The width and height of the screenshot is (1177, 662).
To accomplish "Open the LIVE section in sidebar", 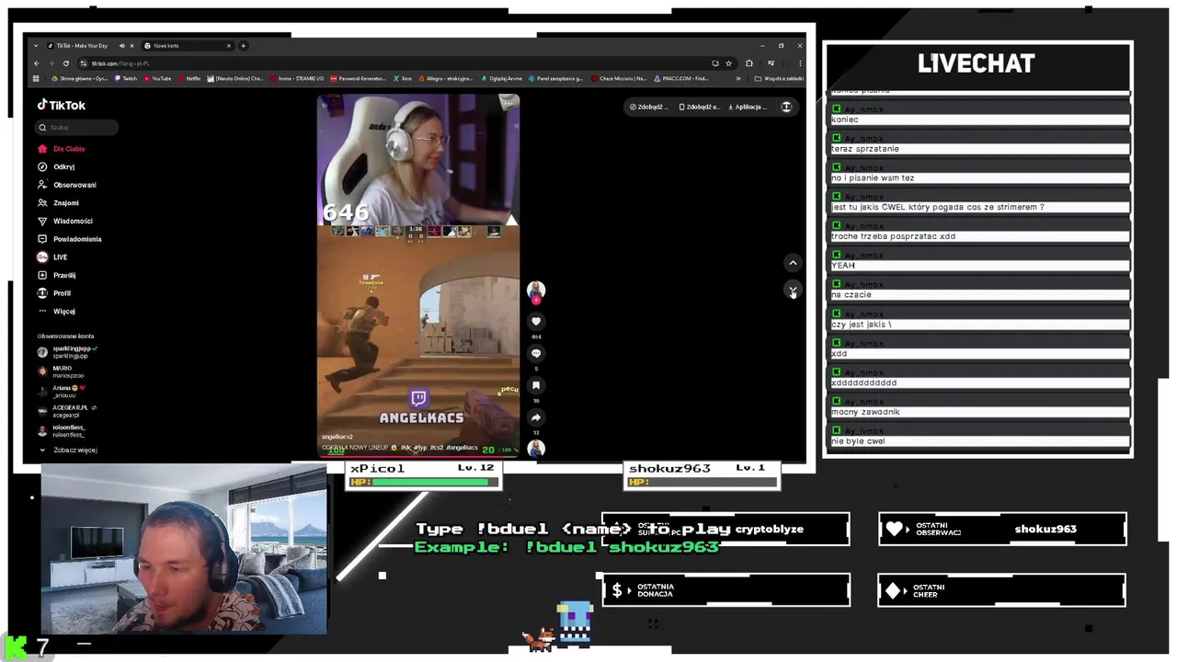I will (52, 257).
